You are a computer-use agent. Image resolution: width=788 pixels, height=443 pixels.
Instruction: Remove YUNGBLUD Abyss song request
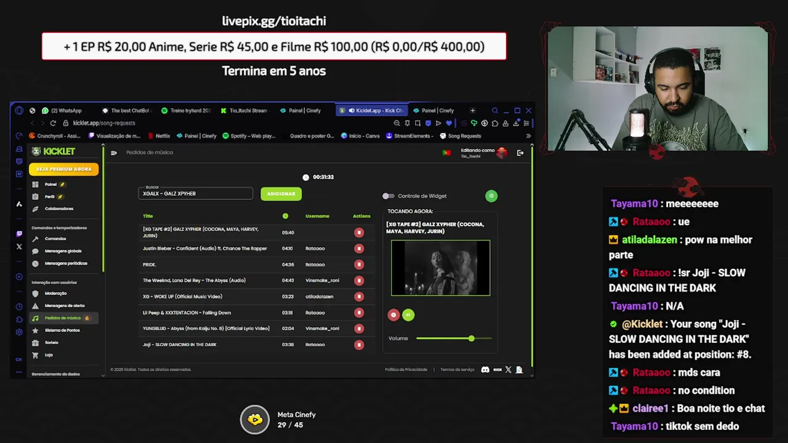point(359,329)
